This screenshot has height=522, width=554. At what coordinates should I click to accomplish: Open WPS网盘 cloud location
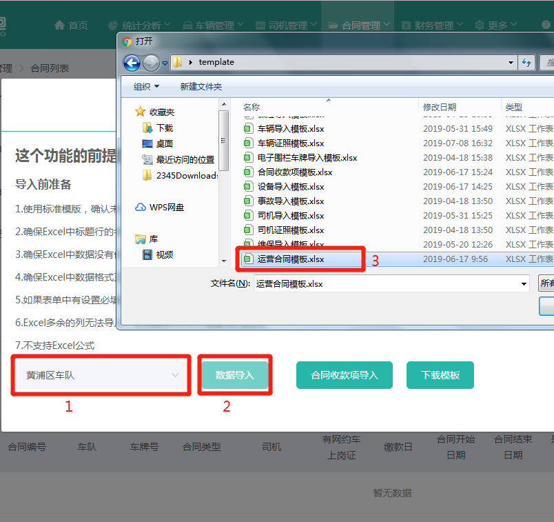point(166,207)
